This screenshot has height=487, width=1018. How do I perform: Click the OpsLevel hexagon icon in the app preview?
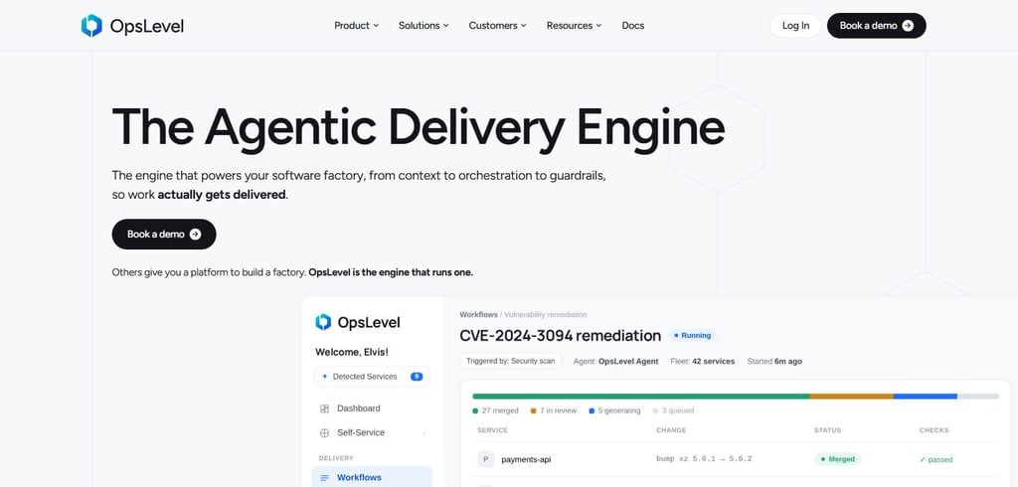323,322
